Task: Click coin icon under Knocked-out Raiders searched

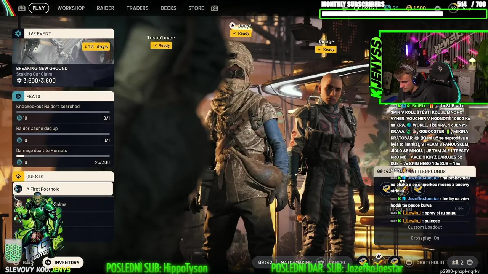Action: (x=19, y=118)
